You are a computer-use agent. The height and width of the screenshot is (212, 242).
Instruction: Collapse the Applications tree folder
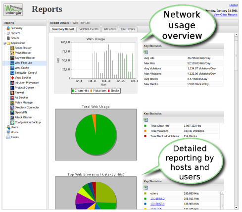click(x=4, y=43)
